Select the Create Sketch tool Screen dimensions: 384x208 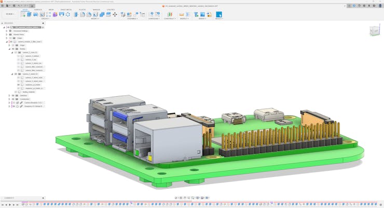pos(23,14)
